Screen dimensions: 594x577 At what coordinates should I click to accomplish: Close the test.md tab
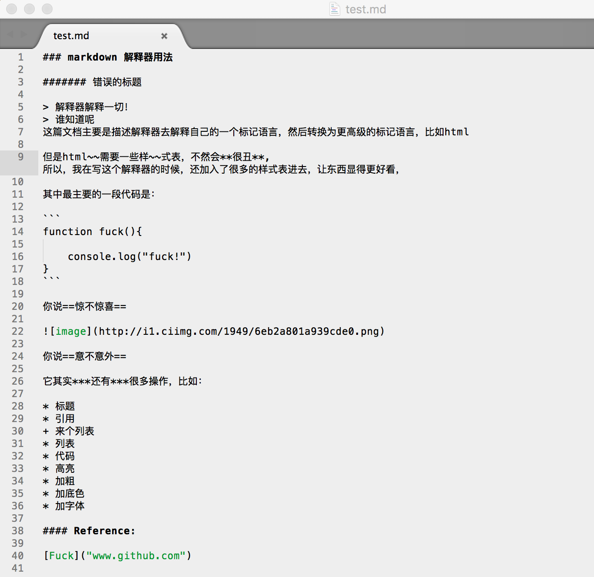[164, 36]
